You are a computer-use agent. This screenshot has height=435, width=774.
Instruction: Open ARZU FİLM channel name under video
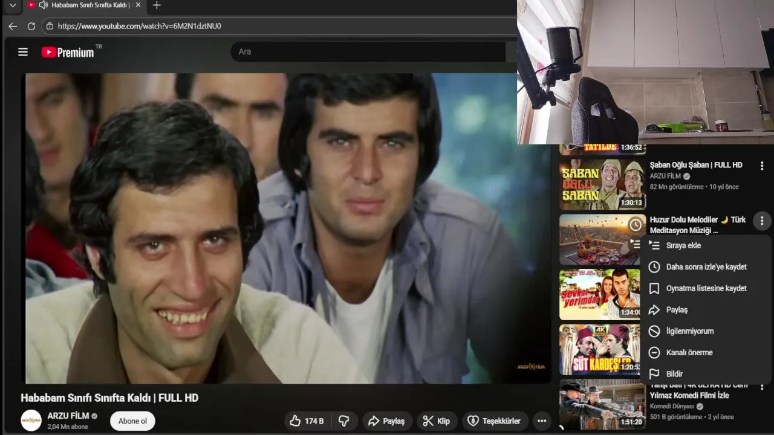[x=68, y=416]
